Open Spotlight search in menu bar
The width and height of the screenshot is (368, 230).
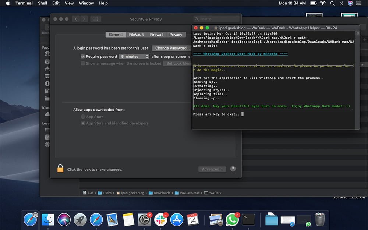[x=332, y=3]
